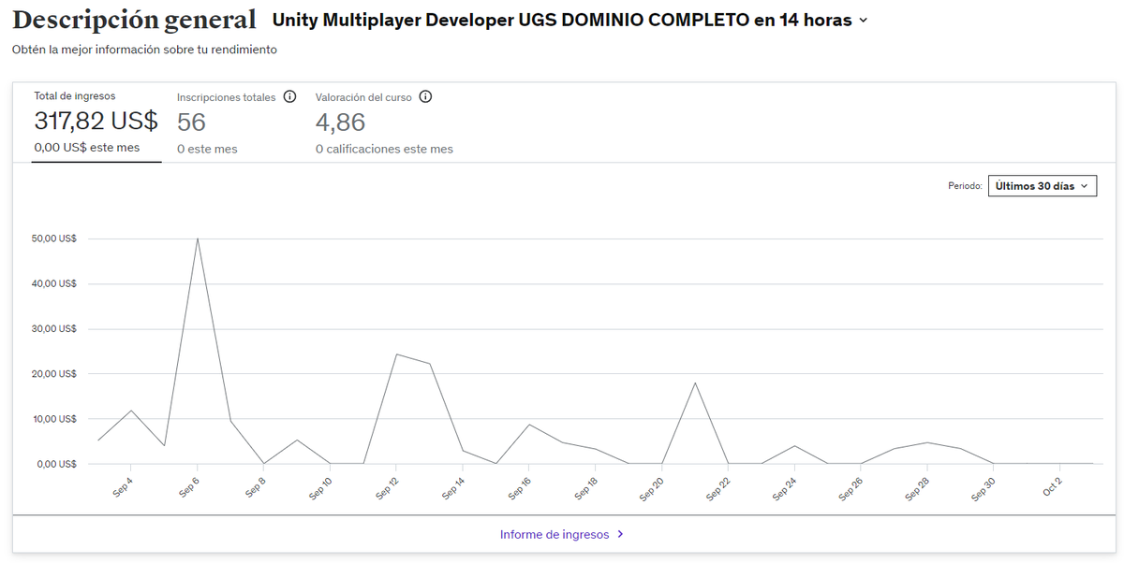Select the Total de ingresos tab

coord(96,123)
